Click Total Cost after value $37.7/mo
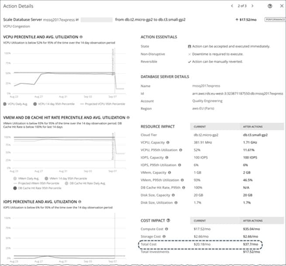 point(251,244)
